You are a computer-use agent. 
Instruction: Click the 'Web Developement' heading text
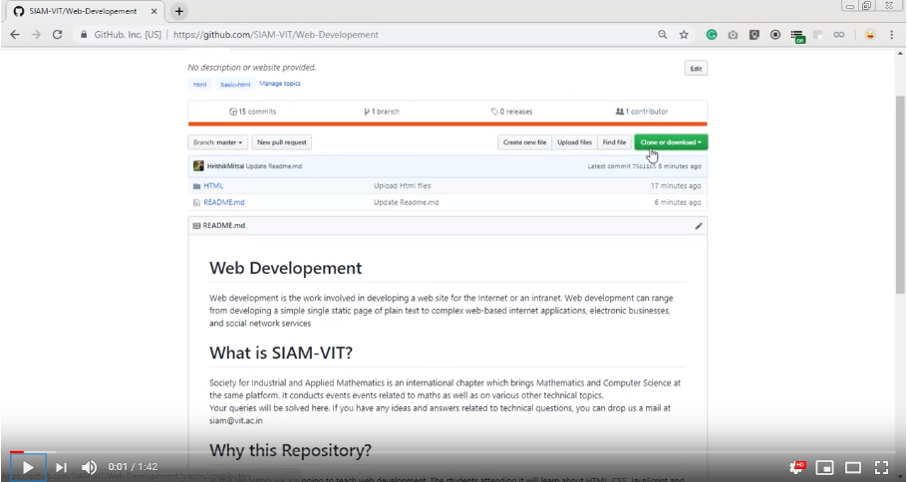click(286, 268)
